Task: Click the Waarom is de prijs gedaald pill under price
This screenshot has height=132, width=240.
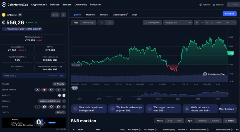Action: click(22, 29)
